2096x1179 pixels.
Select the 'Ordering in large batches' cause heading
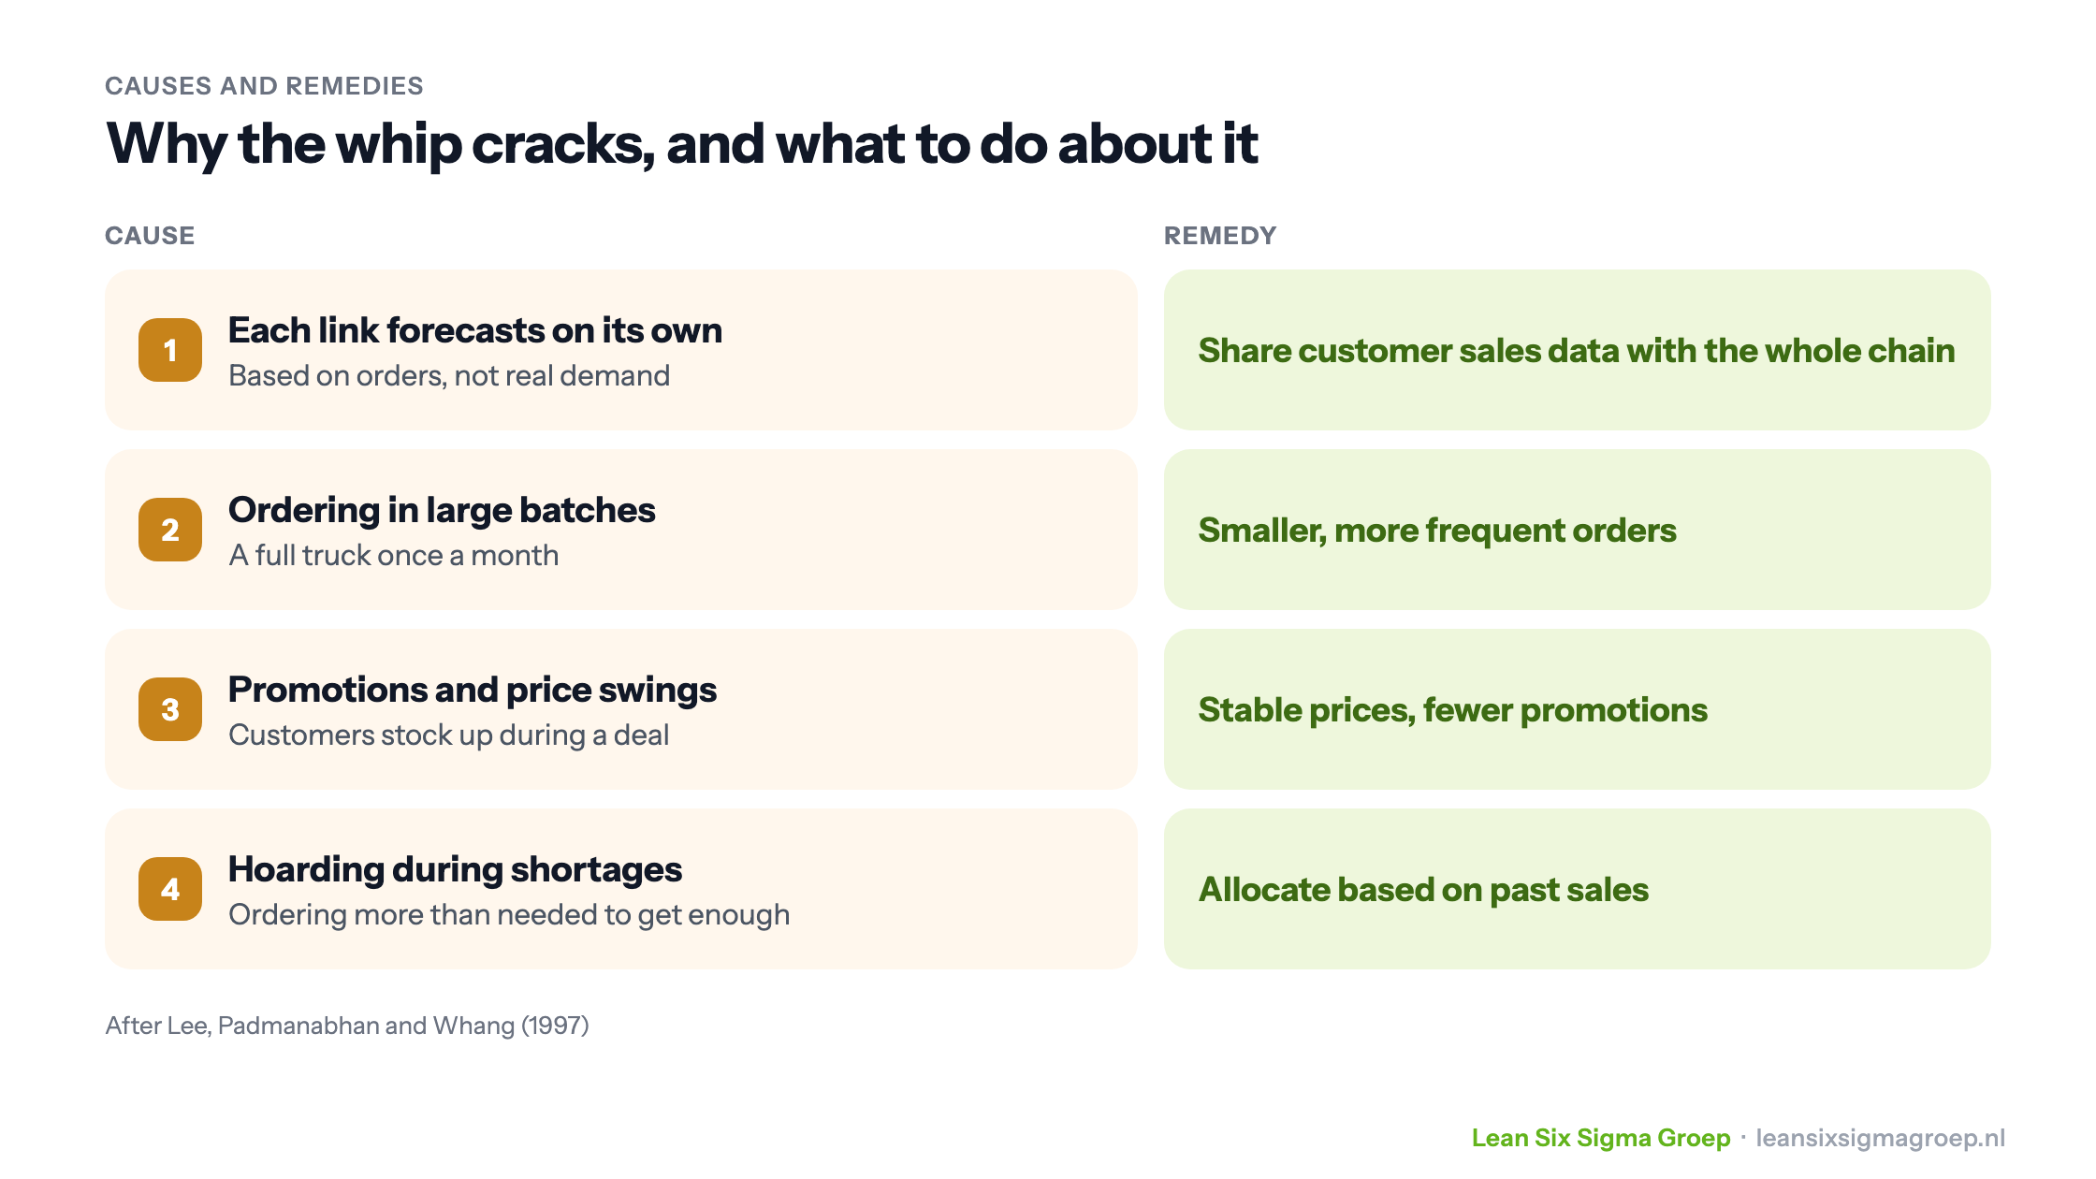coord(442,510)
